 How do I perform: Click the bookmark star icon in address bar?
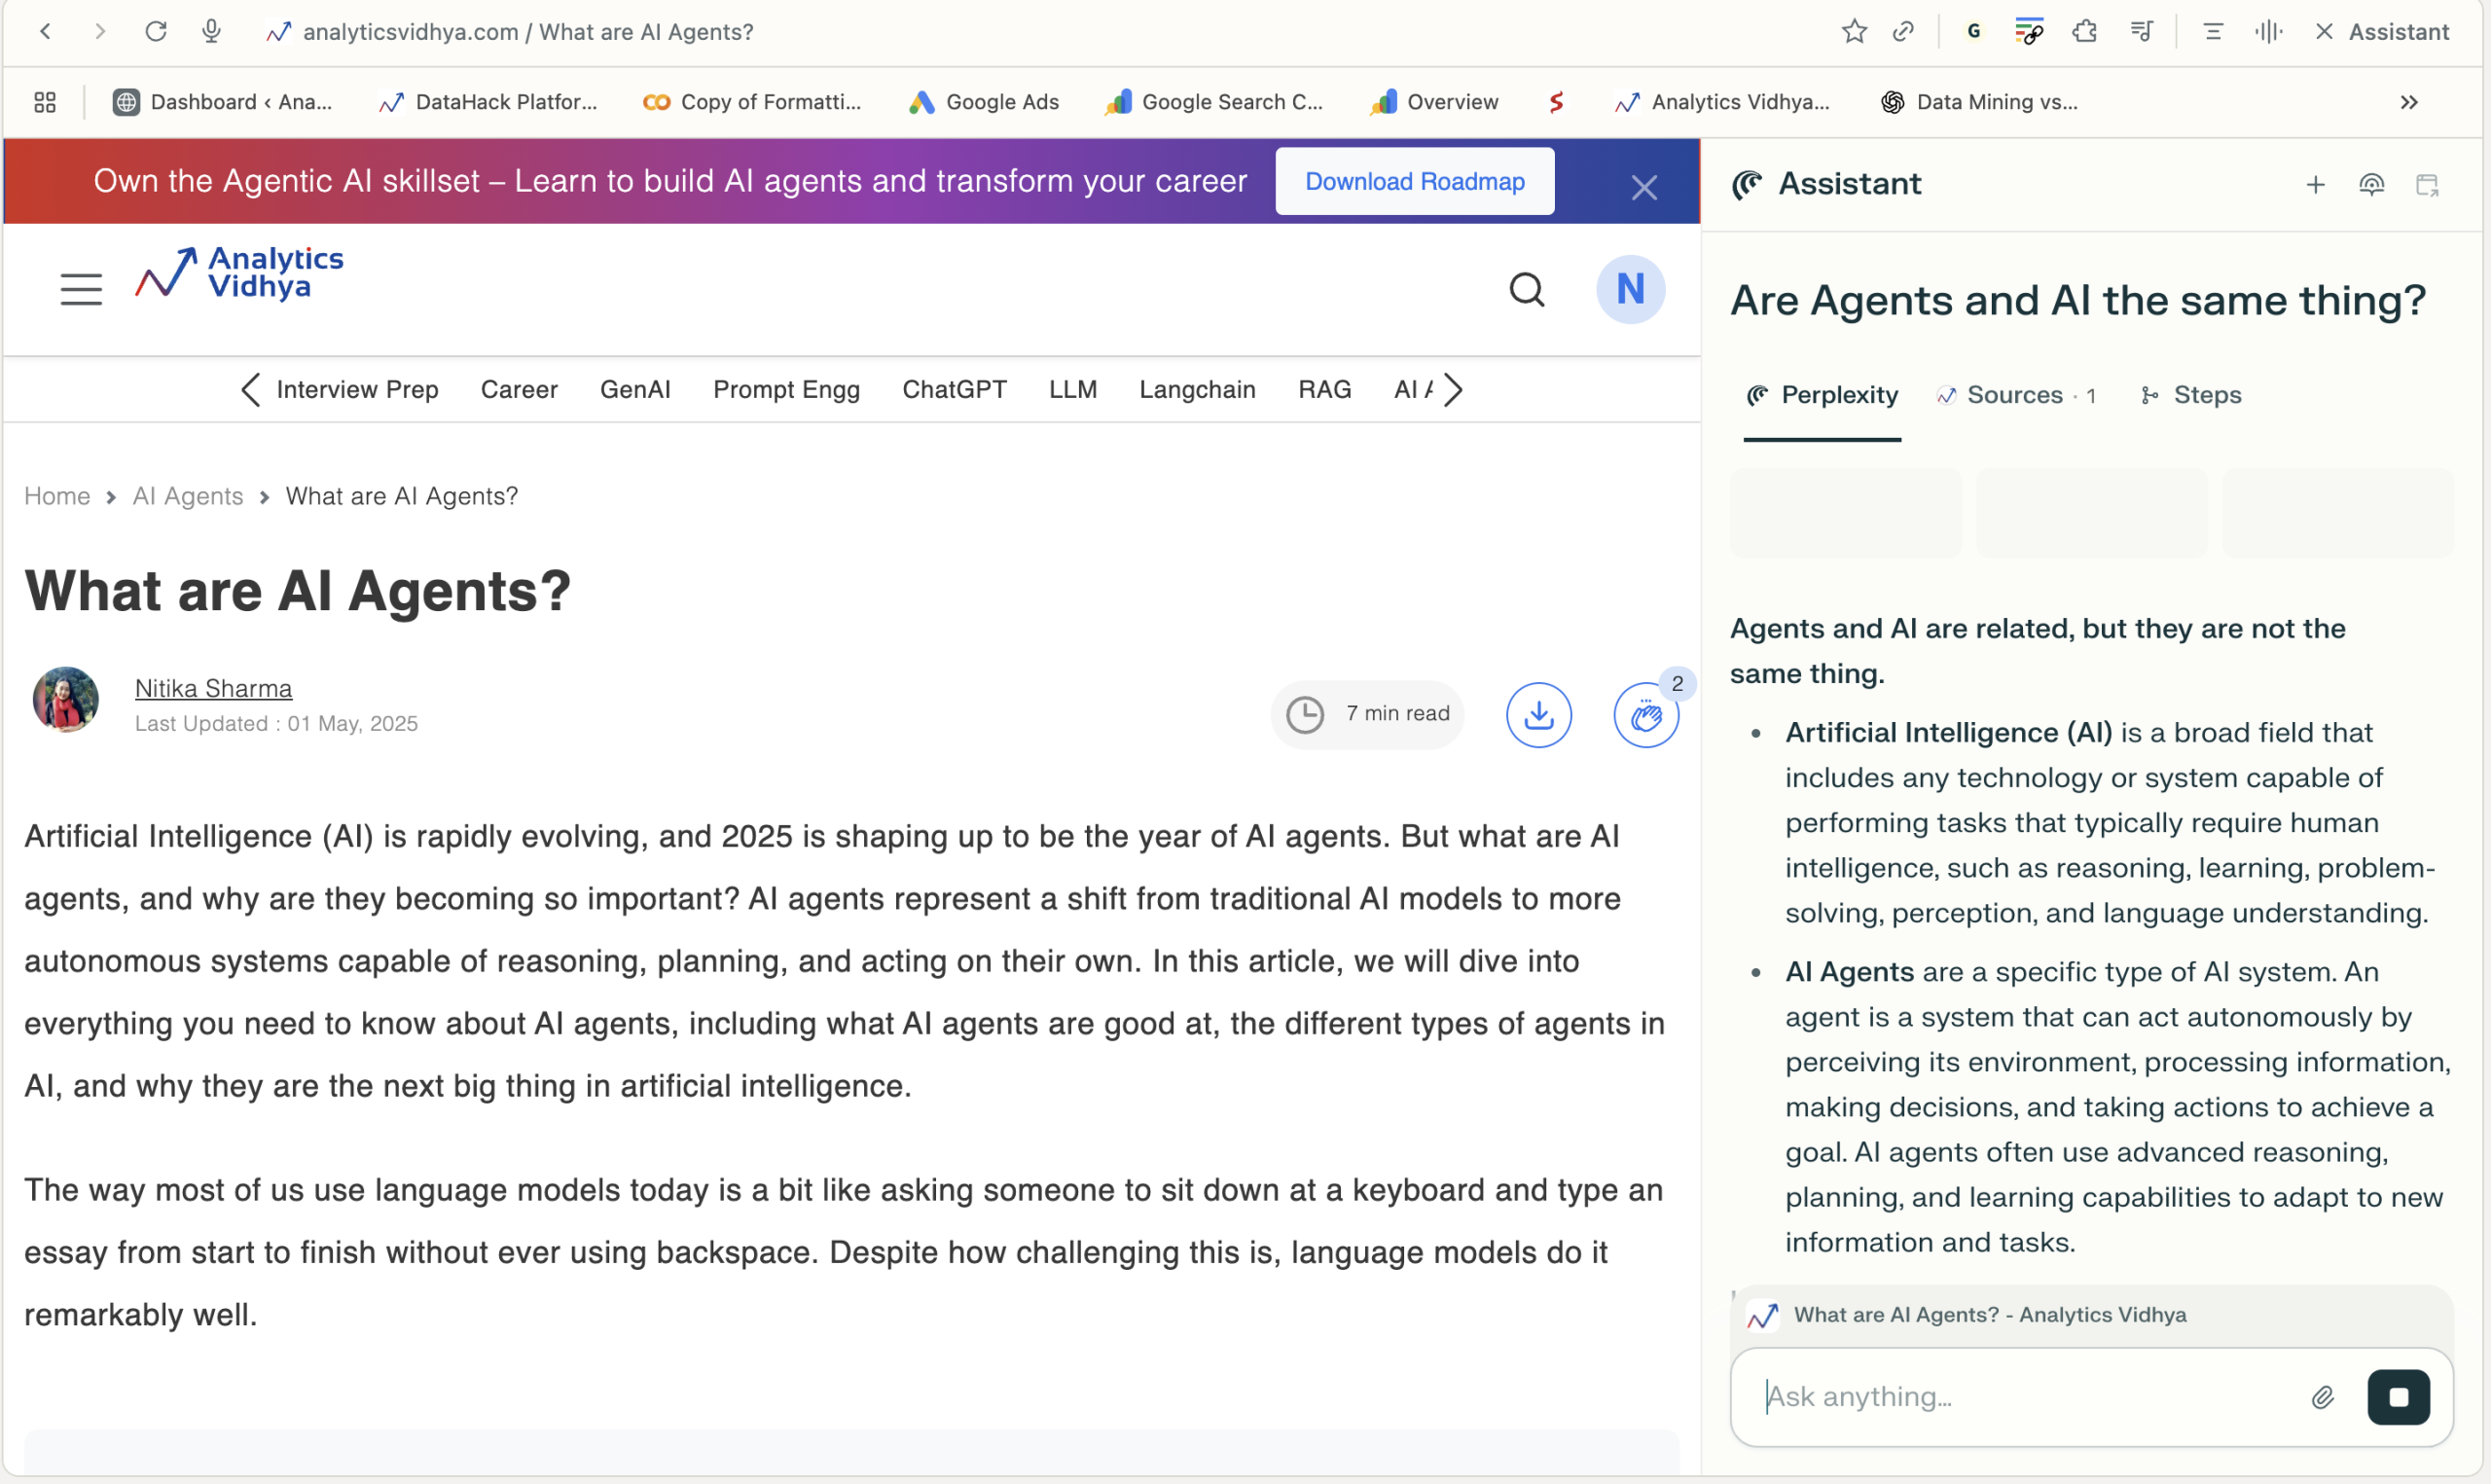[x=1854, y=32]
